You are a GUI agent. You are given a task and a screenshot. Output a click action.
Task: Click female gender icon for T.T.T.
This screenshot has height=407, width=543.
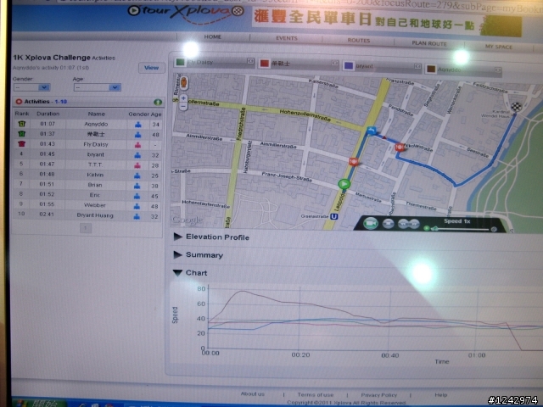(x=137, y=165)
